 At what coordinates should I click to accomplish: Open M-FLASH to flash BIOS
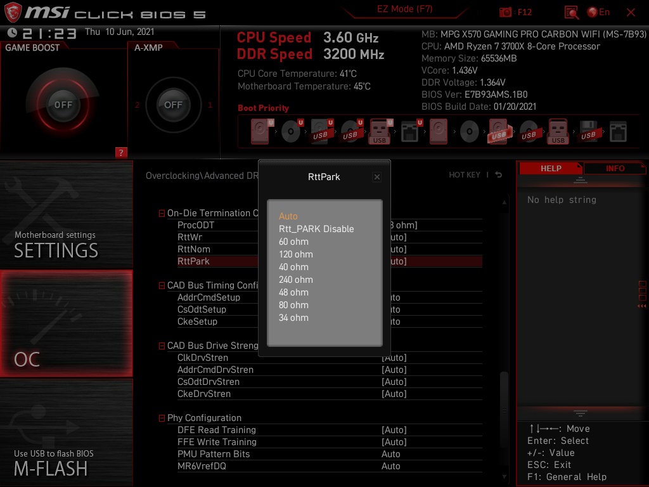66,432
